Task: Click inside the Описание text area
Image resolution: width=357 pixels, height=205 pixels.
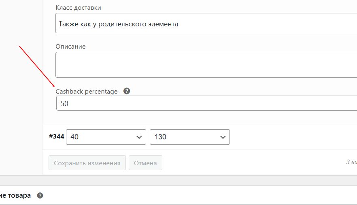Action: click(206, 65)
